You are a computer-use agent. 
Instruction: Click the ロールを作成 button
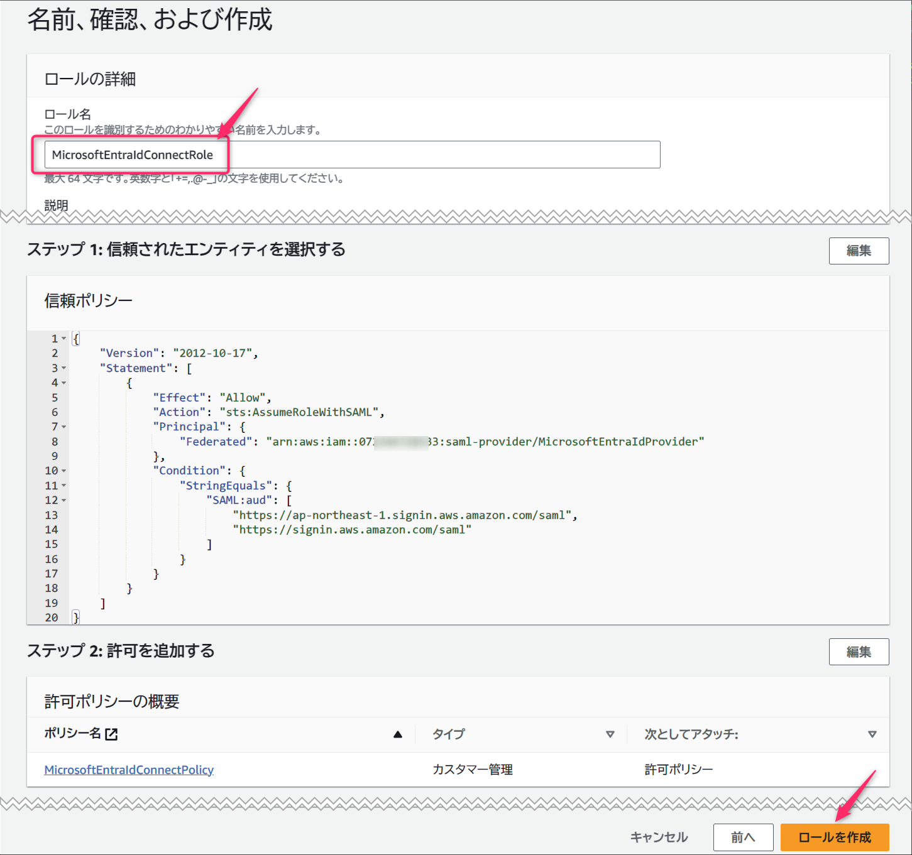[835, 837]
